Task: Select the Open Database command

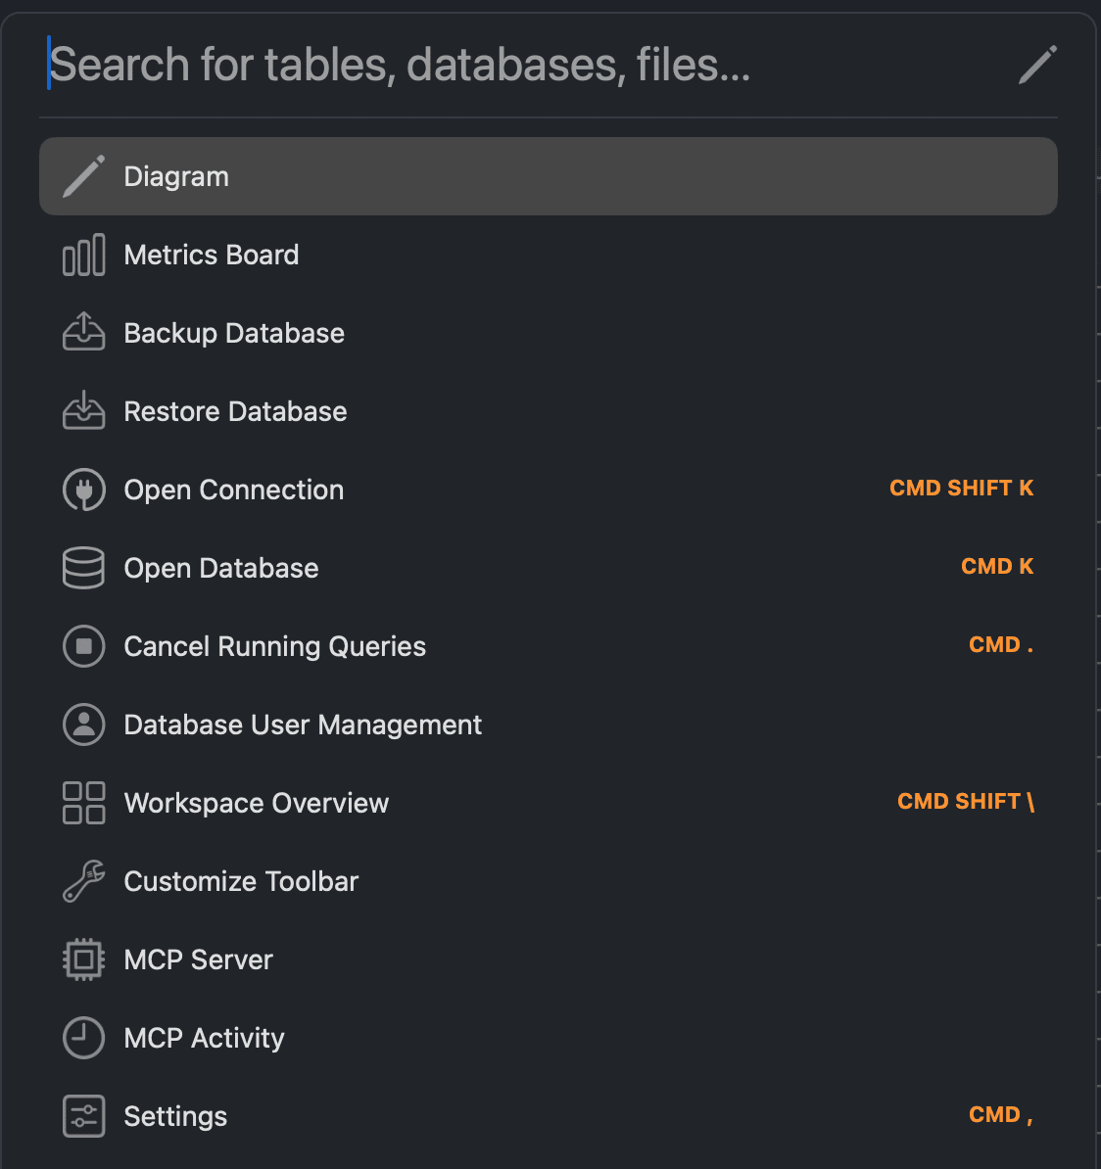Action: coord(549,568)
